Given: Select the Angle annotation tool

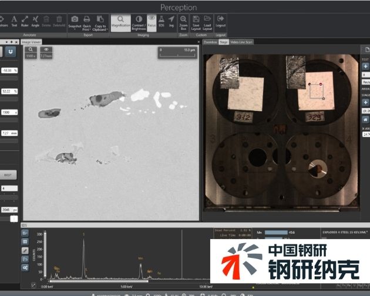Looking at the screenshot, I should (x=35, y=21).
